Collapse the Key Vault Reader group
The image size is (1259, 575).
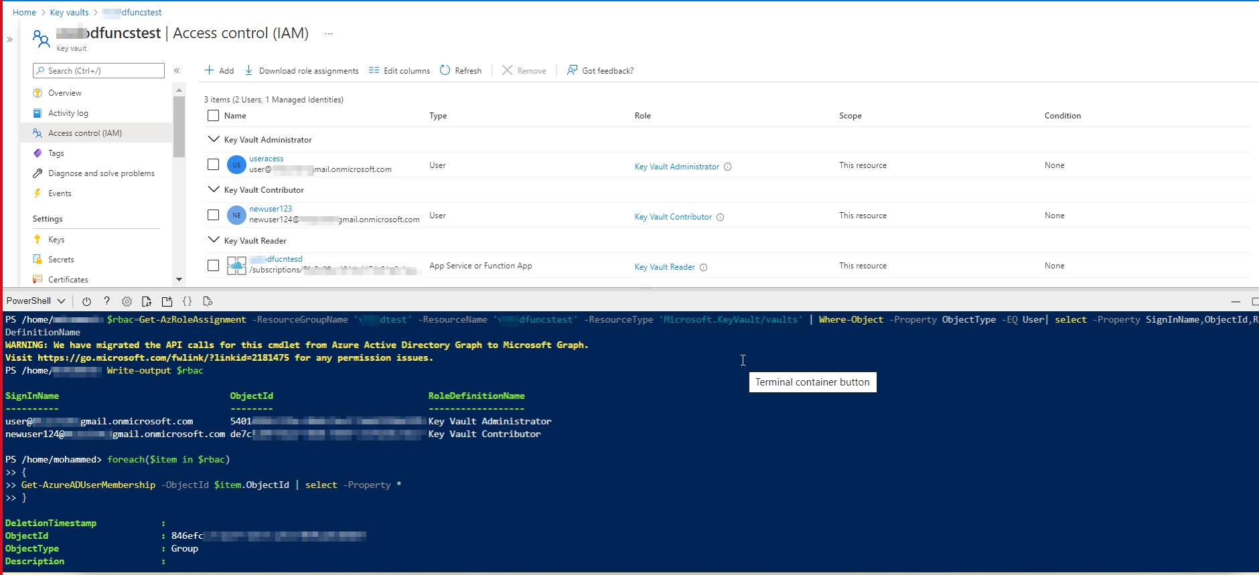tap(214, 240)
